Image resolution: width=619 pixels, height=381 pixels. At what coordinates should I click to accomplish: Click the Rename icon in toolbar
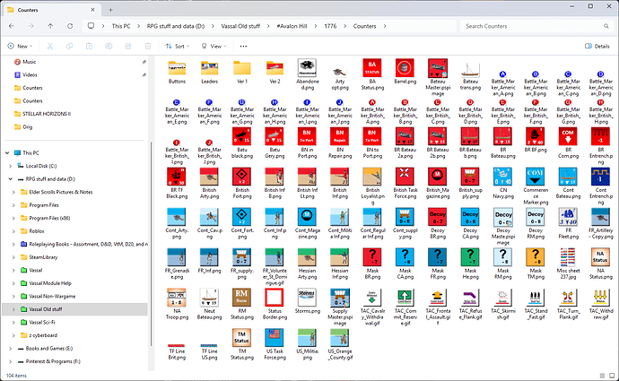109,46
